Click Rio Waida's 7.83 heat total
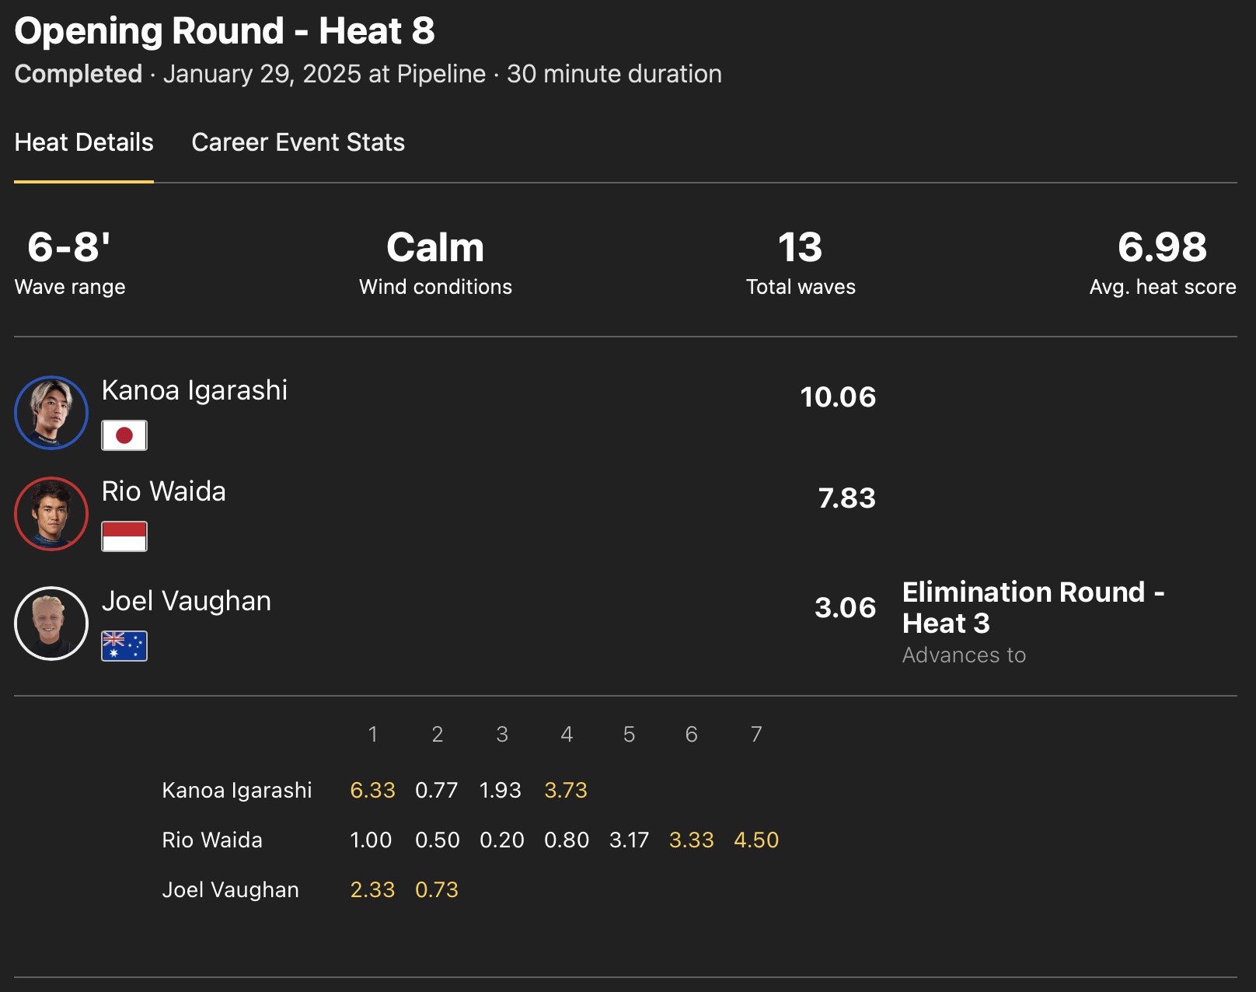The height and width of the screenshot is (992, 1256). (x=846, y=498)
